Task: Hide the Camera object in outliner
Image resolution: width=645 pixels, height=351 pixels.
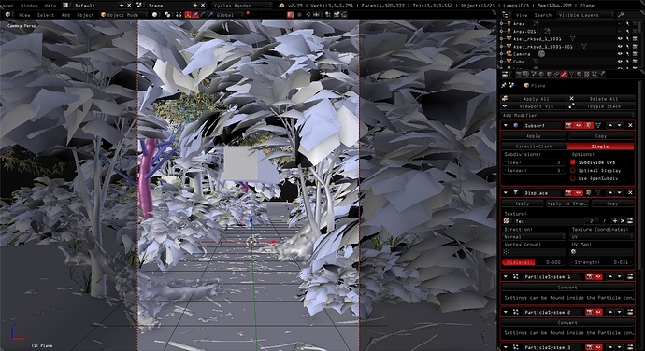Action: [x=620, y=54]
